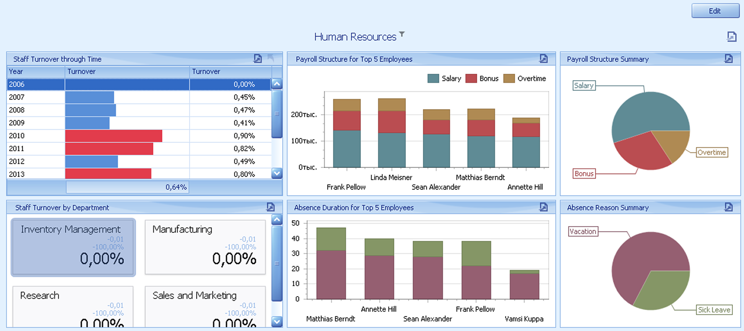This screenshot has width=744, height=331.
Task: Click export icon in Absence Reason Summary panel
Action: point(728,207)
